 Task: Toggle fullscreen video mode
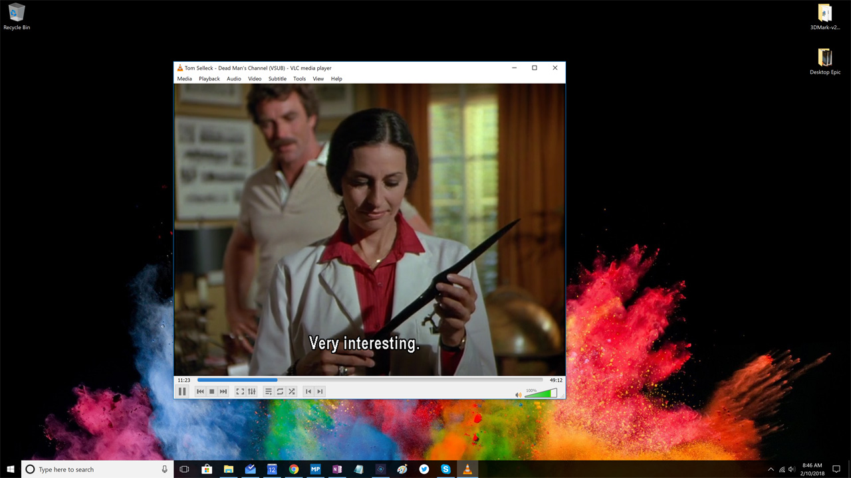(x=240, y=391)
